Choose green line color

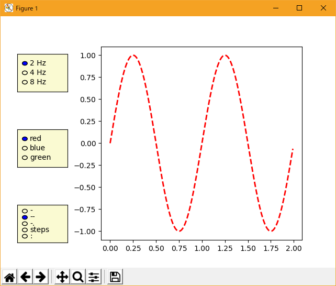pos(25,158)
